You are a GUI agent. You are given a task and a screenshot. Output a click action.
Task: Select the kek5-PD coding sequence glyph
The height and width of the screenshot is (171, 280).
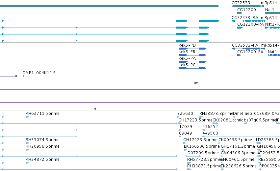[192, 49]
